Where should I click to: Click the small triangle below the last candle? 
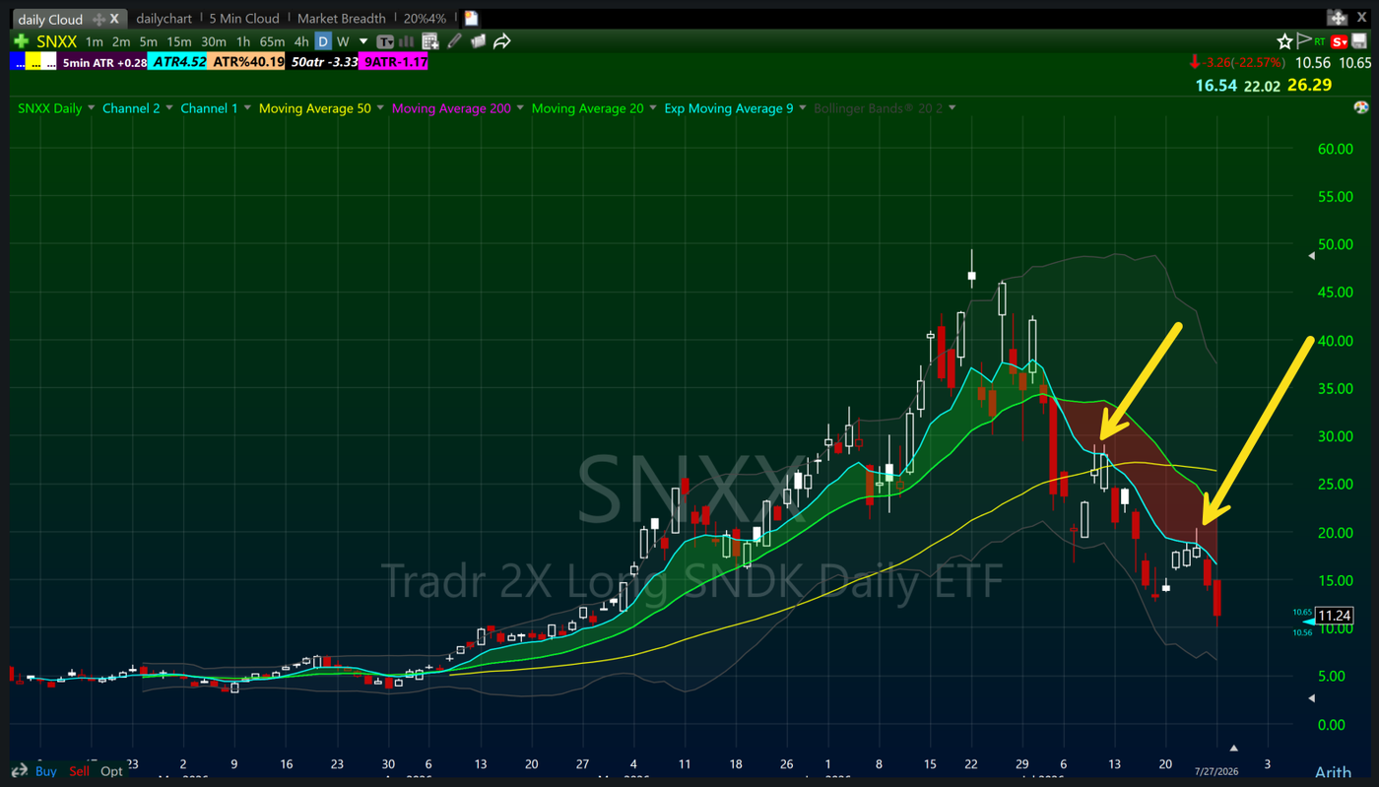point(1233,748)
